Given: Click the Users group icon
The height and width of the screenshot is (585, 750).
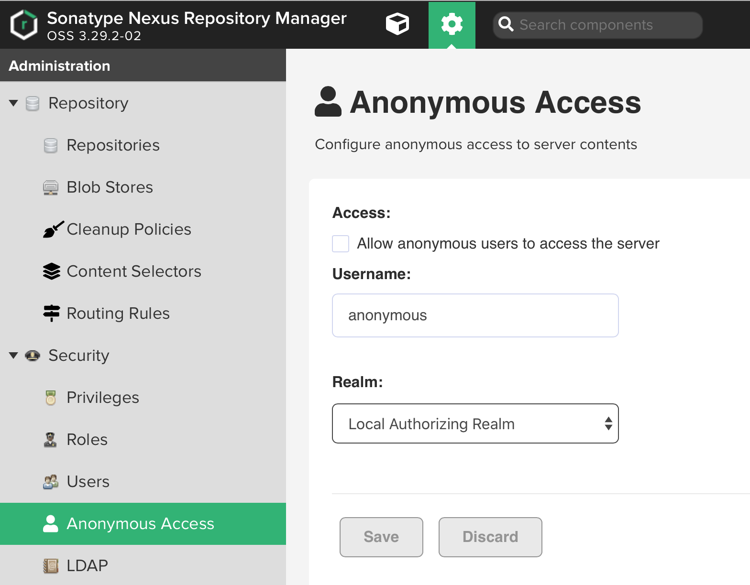Looking at the screenshot, I should [x=51, y=482].
